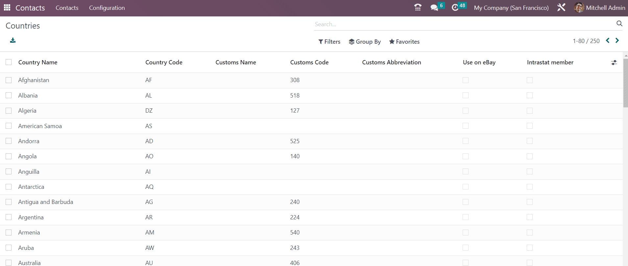The height and width of the screenshot is (266, 628).
Task: Open the Favorites dropdown
Action: (x=404, y=42)
